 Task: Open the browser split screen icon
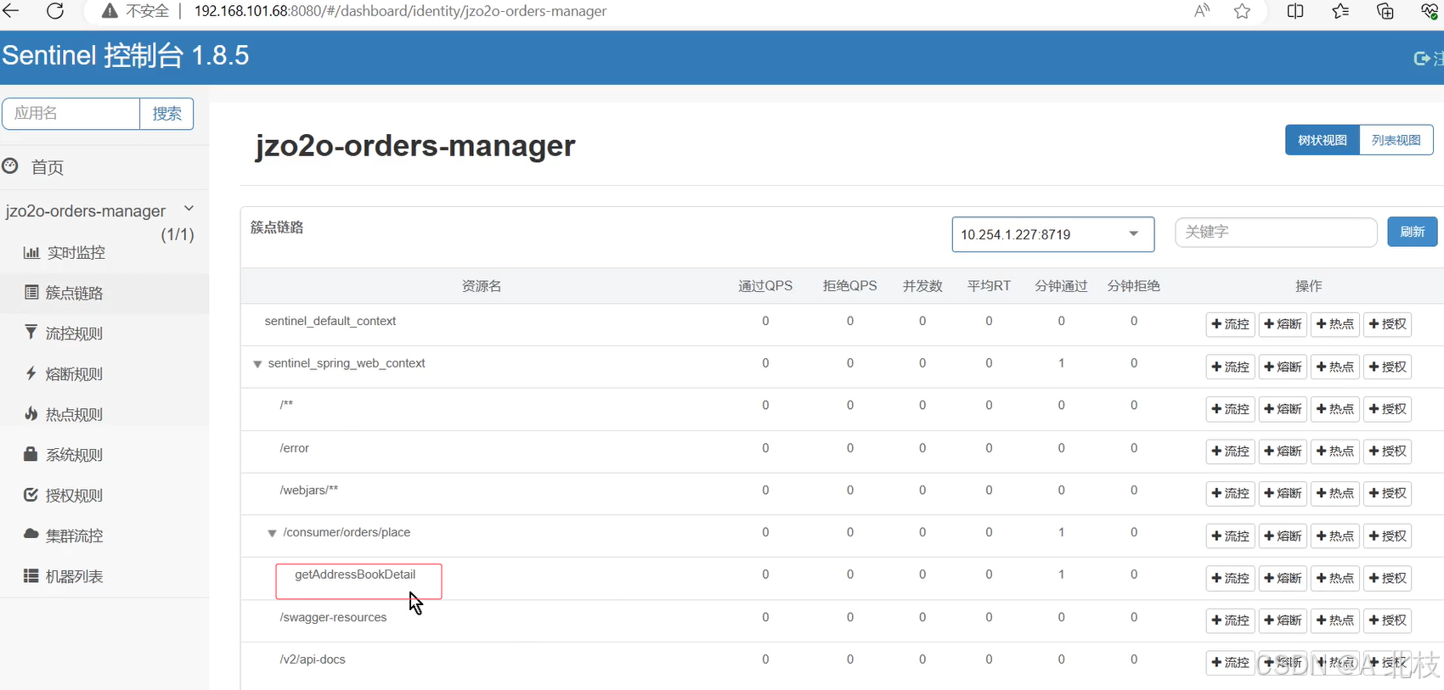click(x=1295, y=11)
